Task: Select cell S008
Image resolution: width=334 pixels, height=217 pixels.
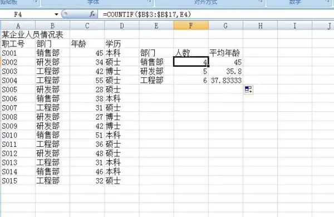Action: pyautogui.click(x=18, y=117)
